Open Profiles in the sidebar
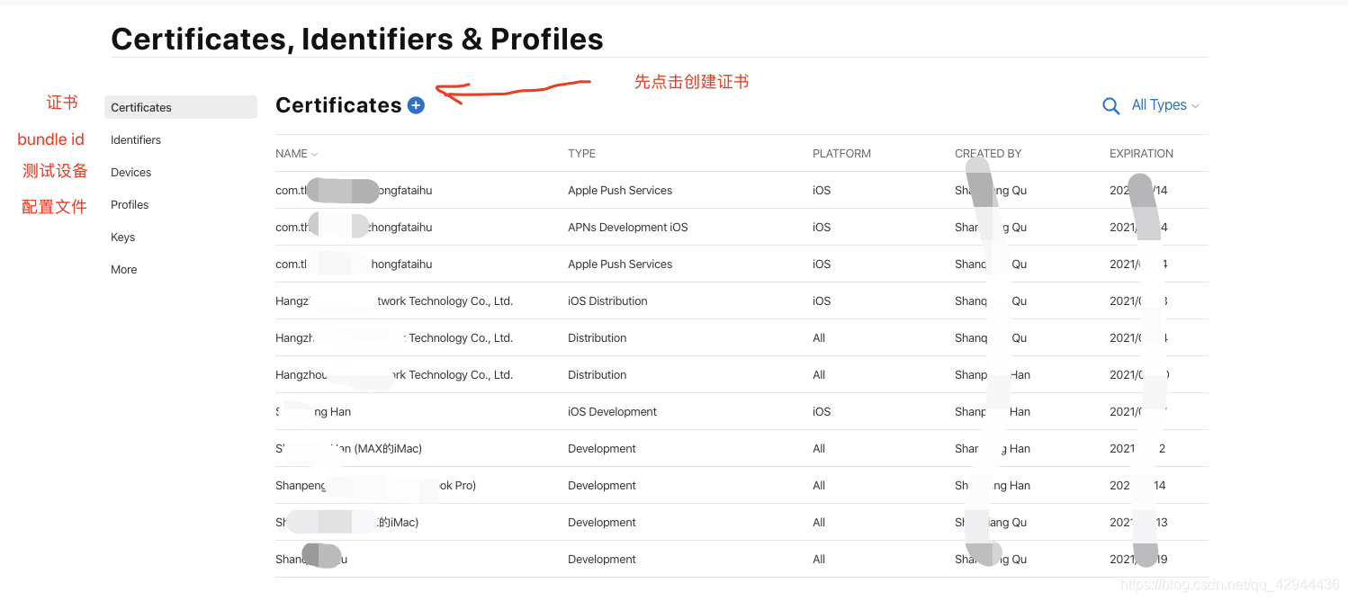Image resolution: width=1348 pixels, height=601 pixels. (130, 204)
